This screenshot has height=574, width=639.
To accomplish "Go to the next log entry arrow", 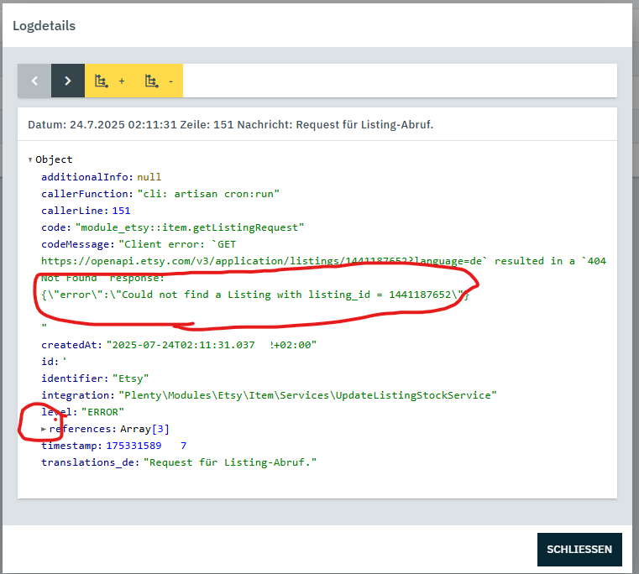I will coord(68,81).
